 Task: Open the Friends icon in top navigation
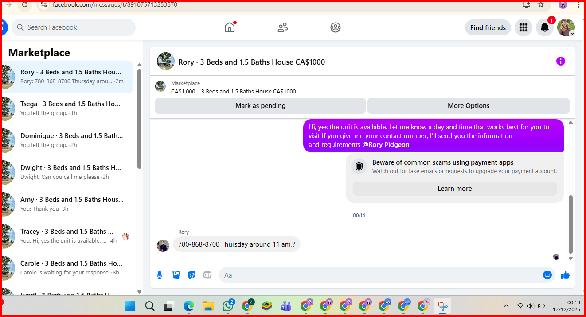283,27
